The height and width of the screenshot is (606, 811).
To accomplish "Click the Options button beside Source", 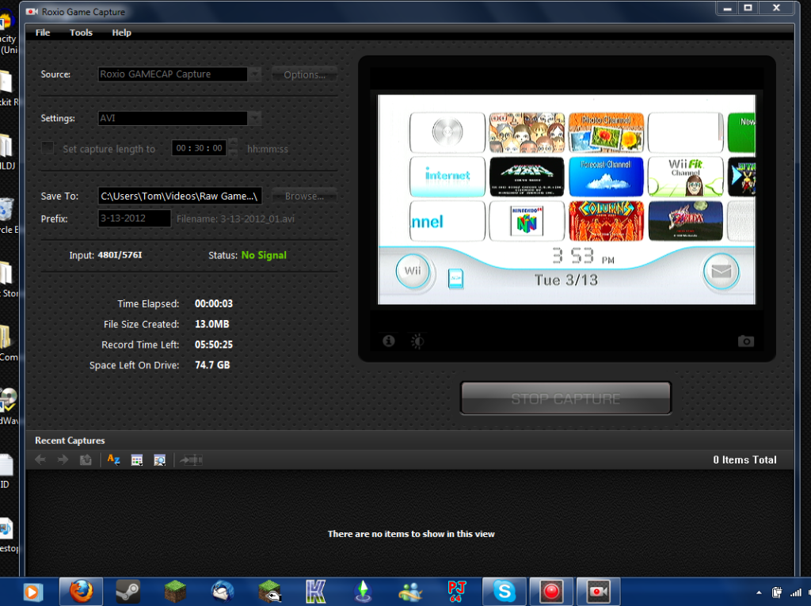I will pos(305,74).
